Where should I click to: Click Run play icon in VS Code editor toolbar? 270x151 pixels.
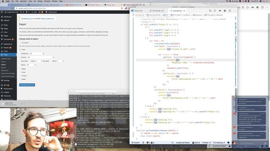[x=215, y=10]
